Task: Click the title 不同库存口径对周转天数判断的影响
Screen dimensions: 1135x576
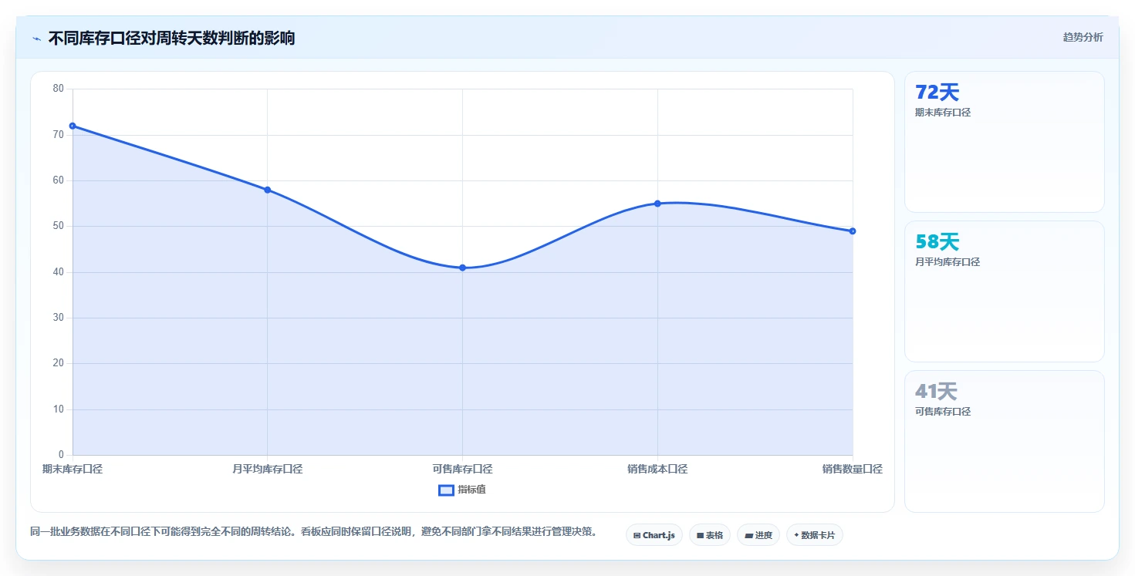Action: pos(171,39)
